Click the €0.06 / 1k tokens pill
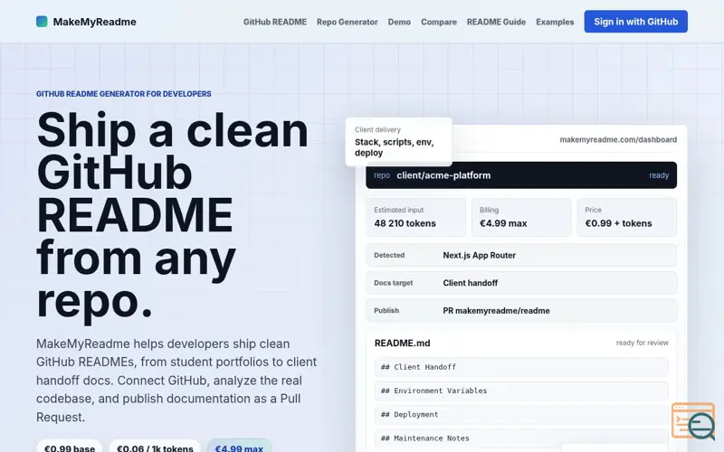The image size is (724, 452). [155, 447]
